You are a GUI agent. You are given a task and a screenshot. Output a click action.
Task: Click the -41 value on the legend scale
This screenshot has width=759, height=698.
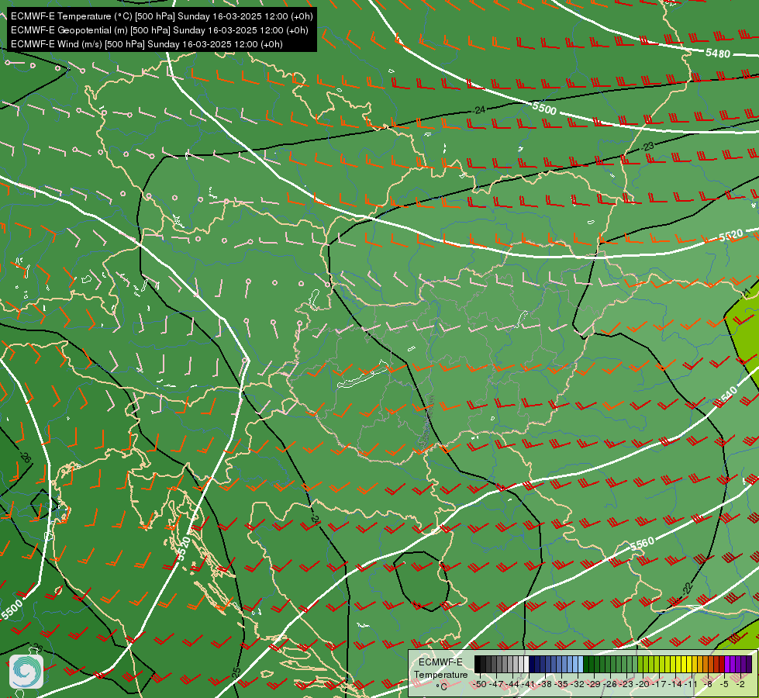click(529, 684)
